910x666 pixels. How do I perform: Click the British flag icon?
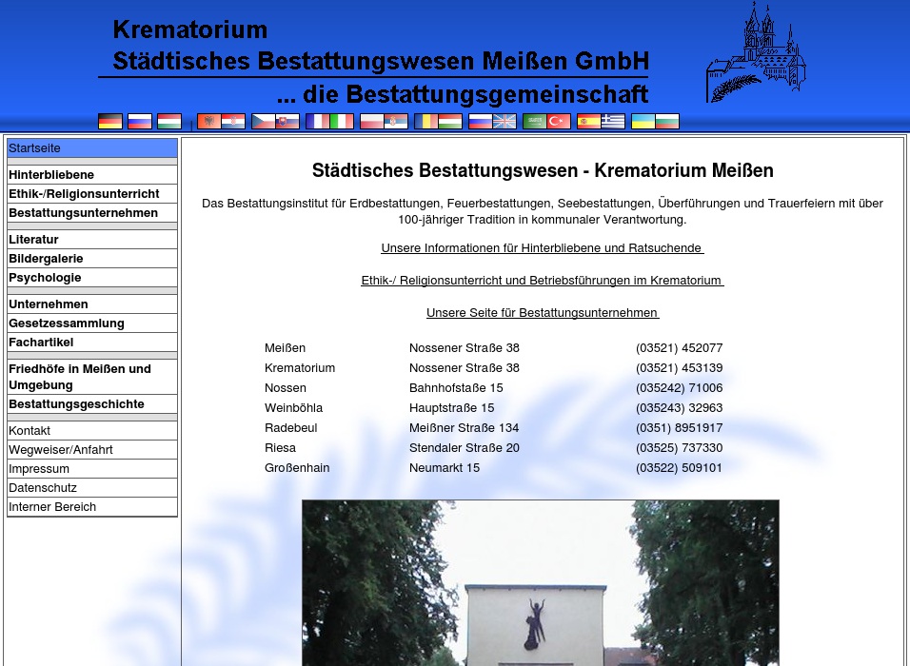click(x=504, y=121)
